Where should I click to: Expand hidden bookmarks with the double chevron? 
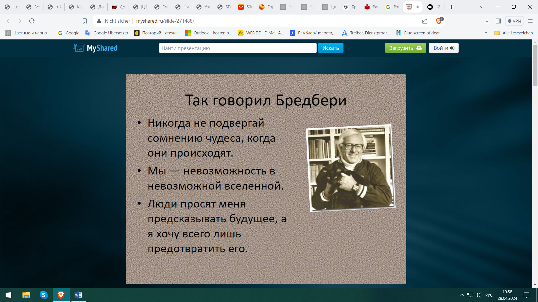(486, 33)
